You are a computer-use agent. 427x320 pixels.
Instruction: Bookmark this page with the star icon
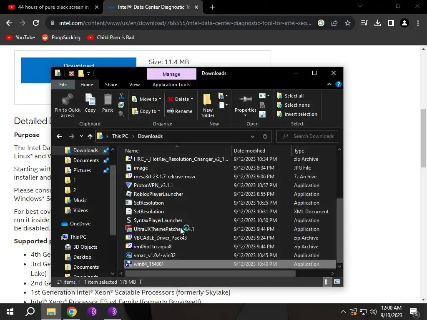click(348, 23)
